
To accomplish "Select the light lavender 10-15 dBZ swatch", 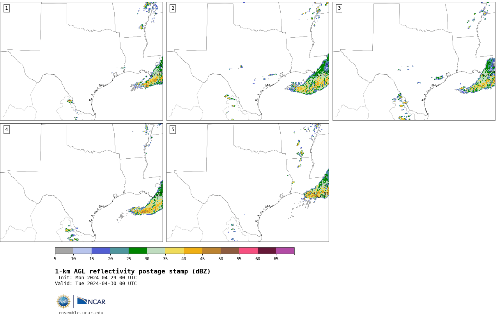I will click(83, 250).
